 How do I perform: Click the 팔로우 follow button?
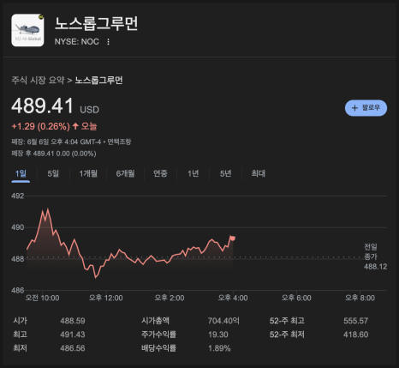pos(366,108)
